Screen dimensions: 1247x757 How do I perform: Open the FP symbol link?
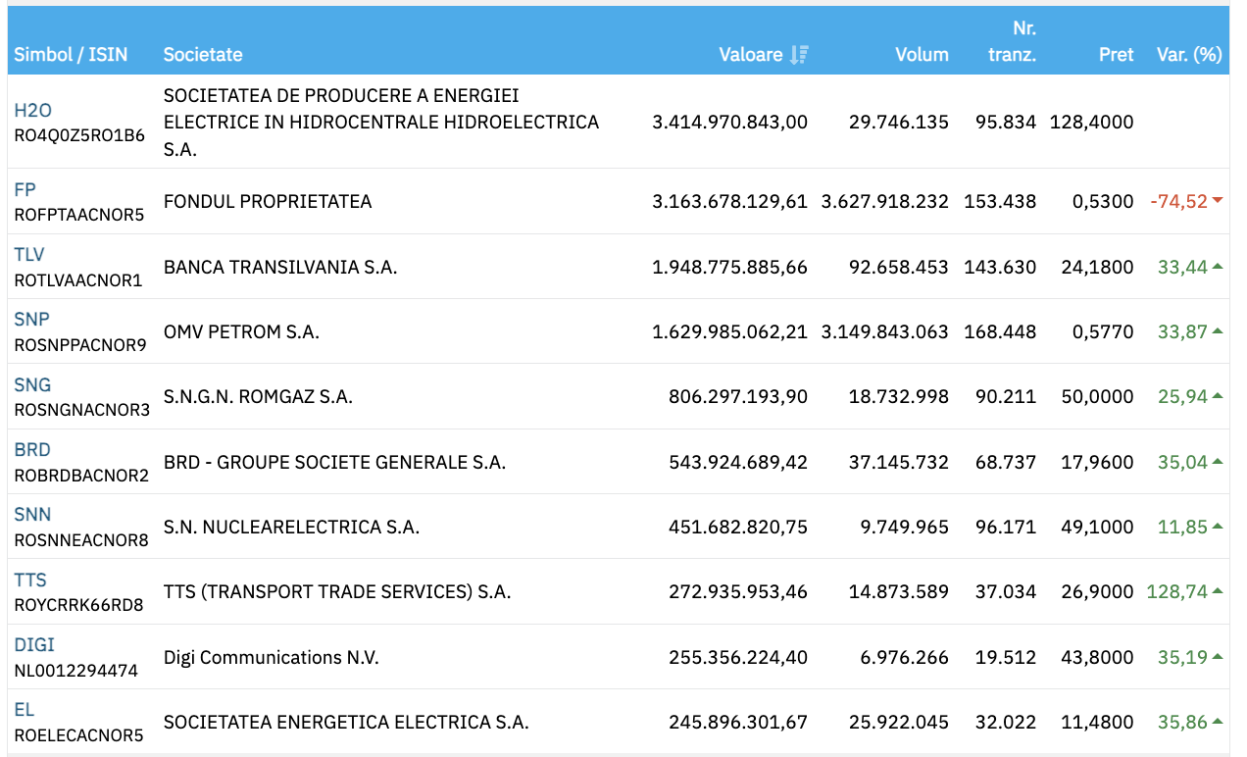tap(25, 189)
